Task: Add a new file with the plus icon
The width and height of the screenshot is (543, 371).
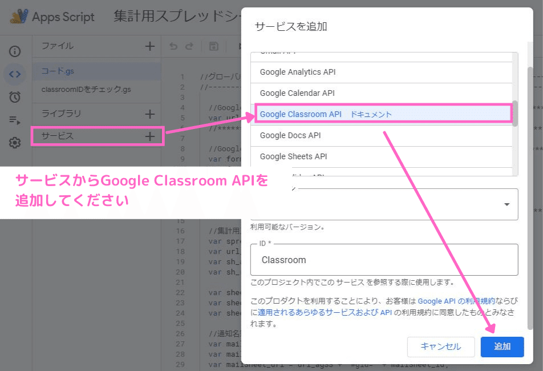Action: [x=149, y=46]
